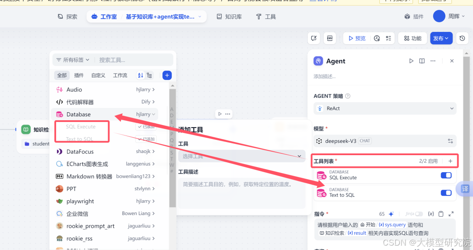Expand the 代码解释器 tool entry
This screenshot has height=250, width=473.
(x=105, y=102)
